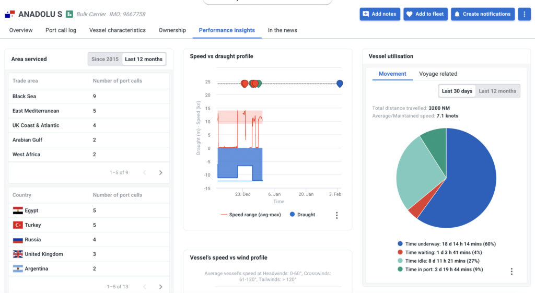The height and width of the screenshot is (293, 535).
Task: Click the United Kingdom flag icon
Action: [18, 254]
